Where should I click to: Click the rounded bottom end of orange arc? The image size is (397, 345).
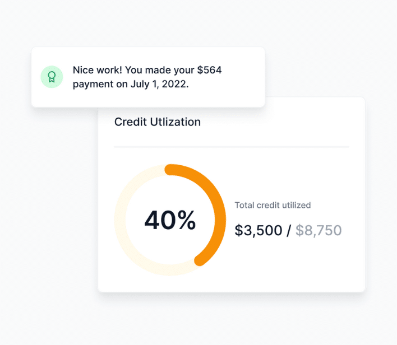(200, 260)
